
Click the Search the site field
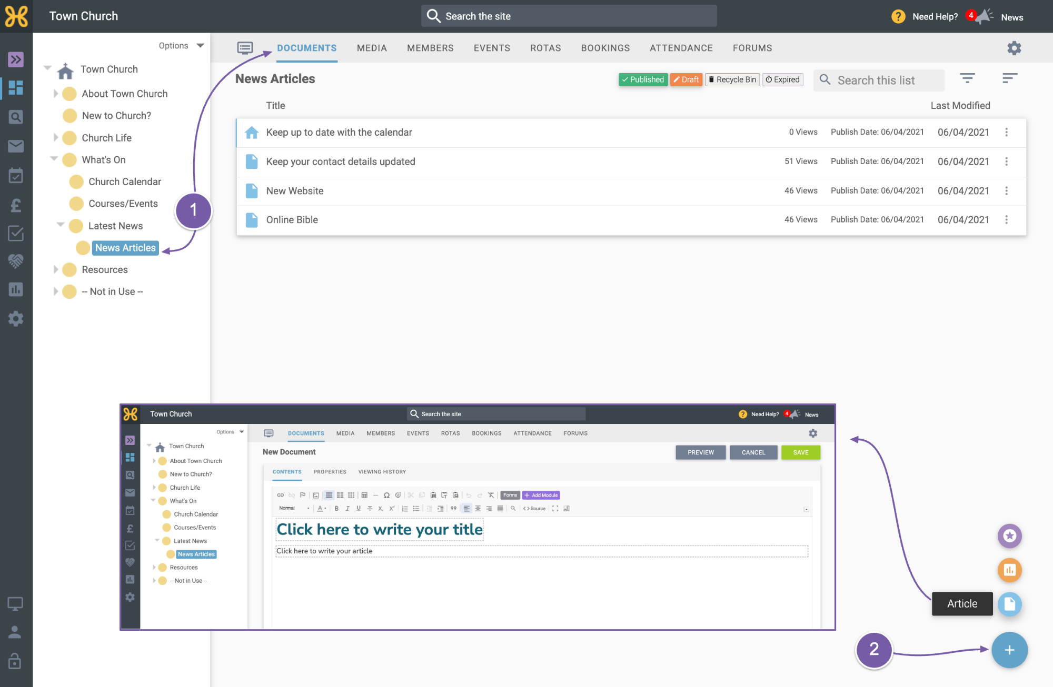[569, 16]
